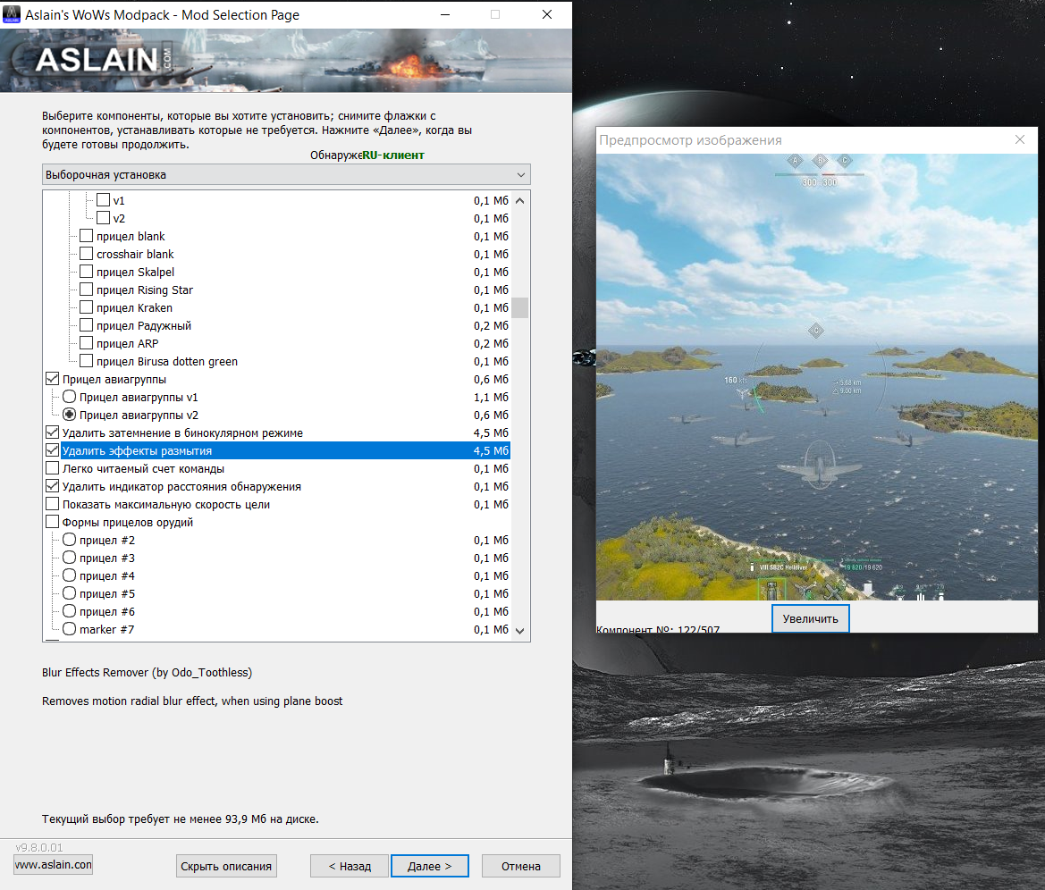Screen dimensions: 1045x890
Task: Select radio 'marker #7'
Action: 70,629
